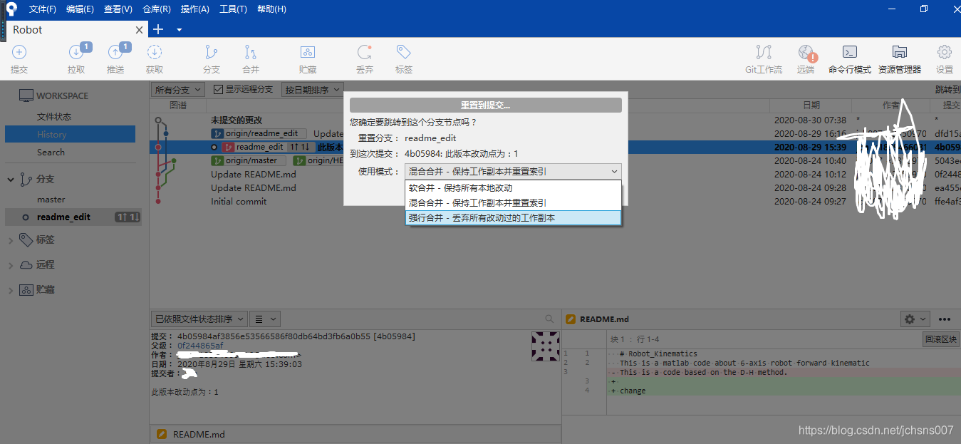Click the new tab plus icon
The image size is (961, 444).
[158, 29]
